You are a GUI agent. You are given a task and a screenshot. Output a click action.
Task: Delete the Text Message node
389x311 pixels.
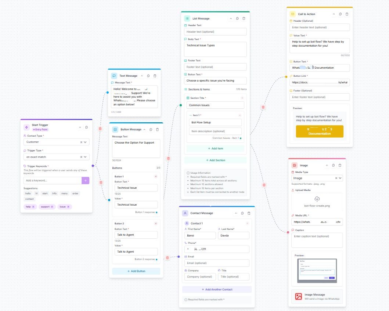155,76
